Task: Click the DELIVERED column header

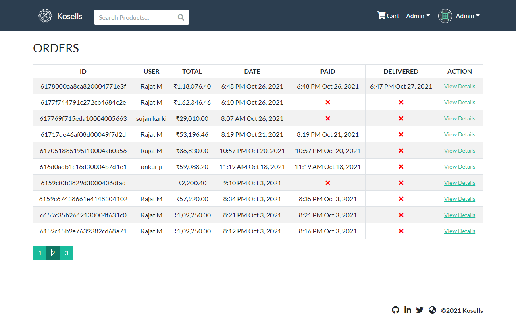Action: click(401, 71)
